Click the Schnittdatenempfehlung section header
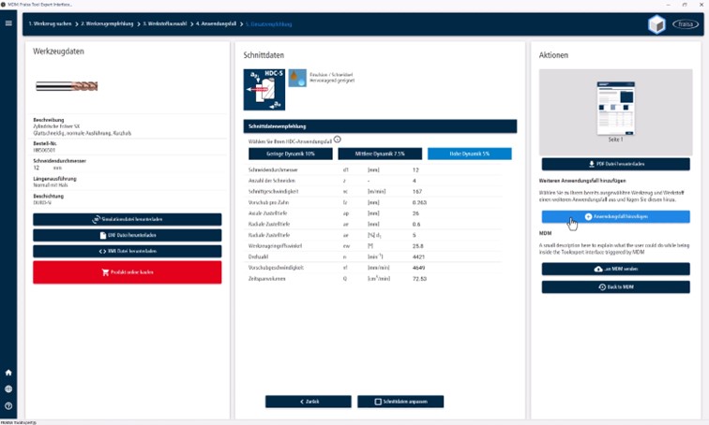Image resolution: width=709 pixels, height=425 pixels. click(x=380, y=126)
